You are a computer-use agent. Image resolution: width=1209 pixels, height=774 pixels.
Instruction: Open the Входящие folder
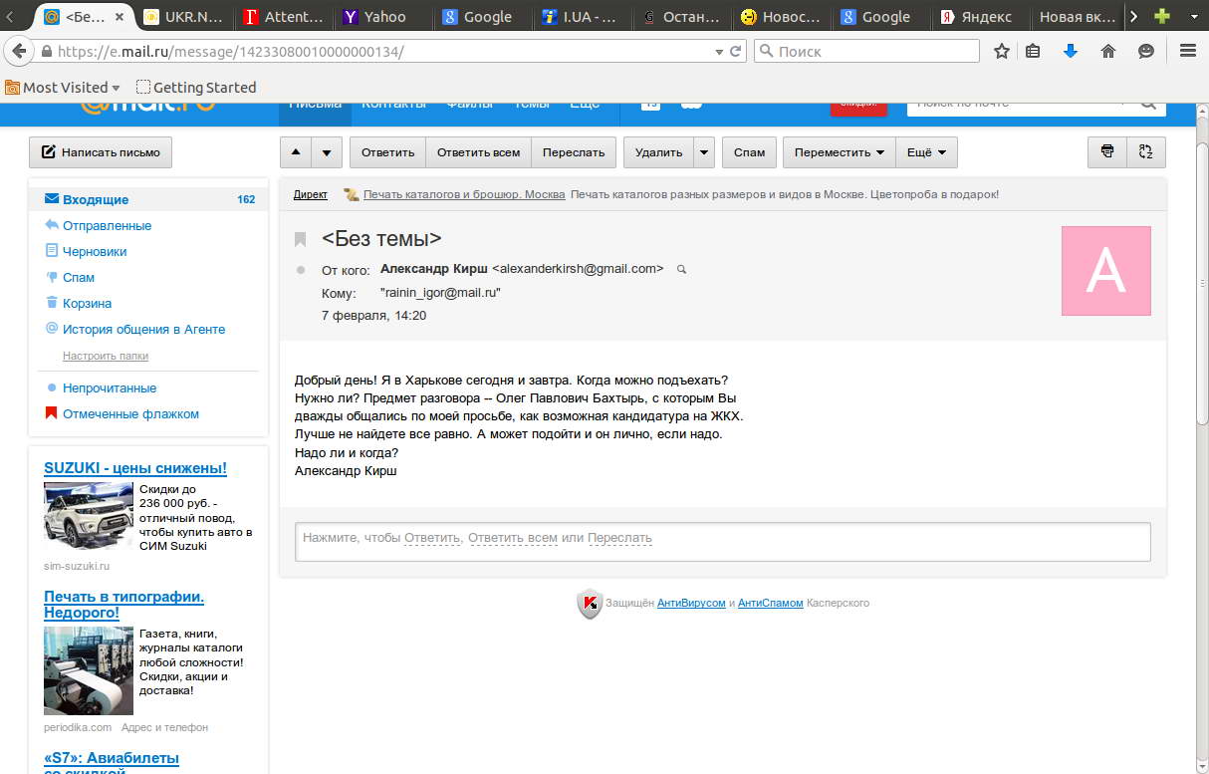[x=96, y=199]
